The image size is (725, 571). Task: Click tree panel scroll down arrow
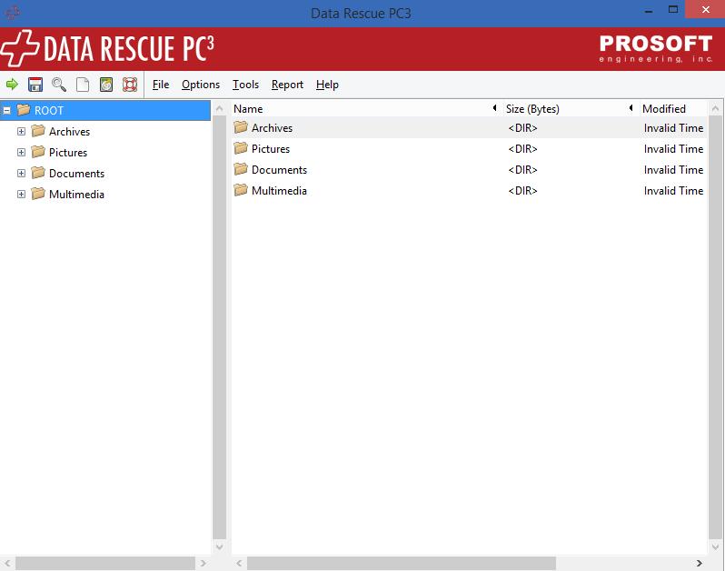coord(219,546)
